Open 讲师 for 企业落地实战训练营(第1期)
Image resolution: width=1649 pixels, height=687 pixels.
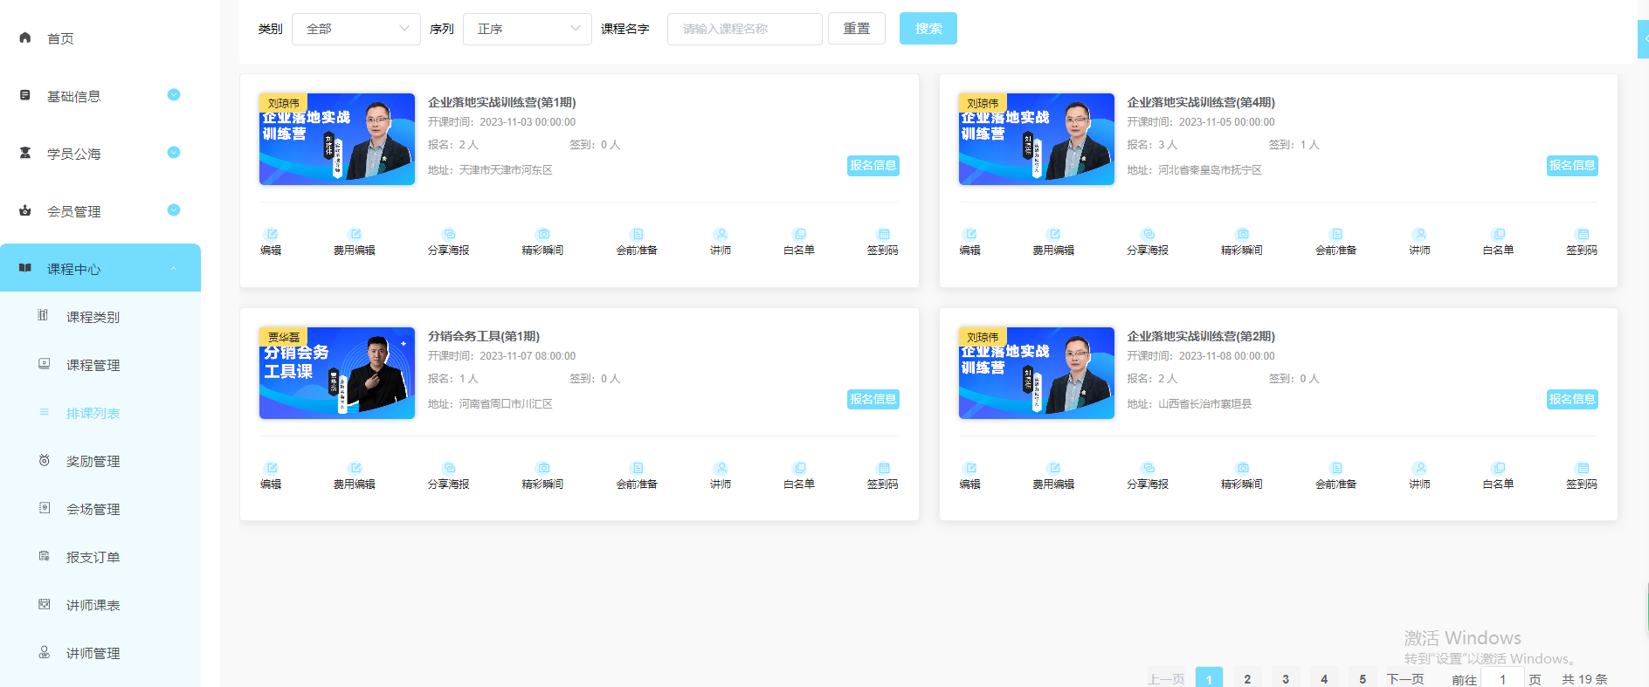coord(721,242)
